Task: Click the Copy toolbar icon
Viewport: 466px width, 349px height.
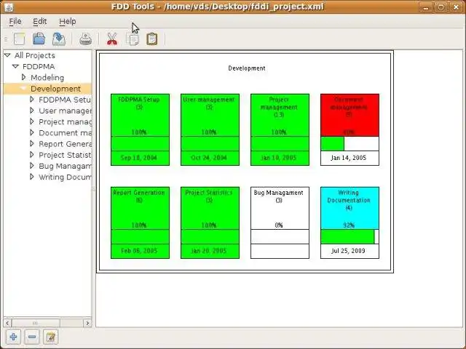Action: 133,39
